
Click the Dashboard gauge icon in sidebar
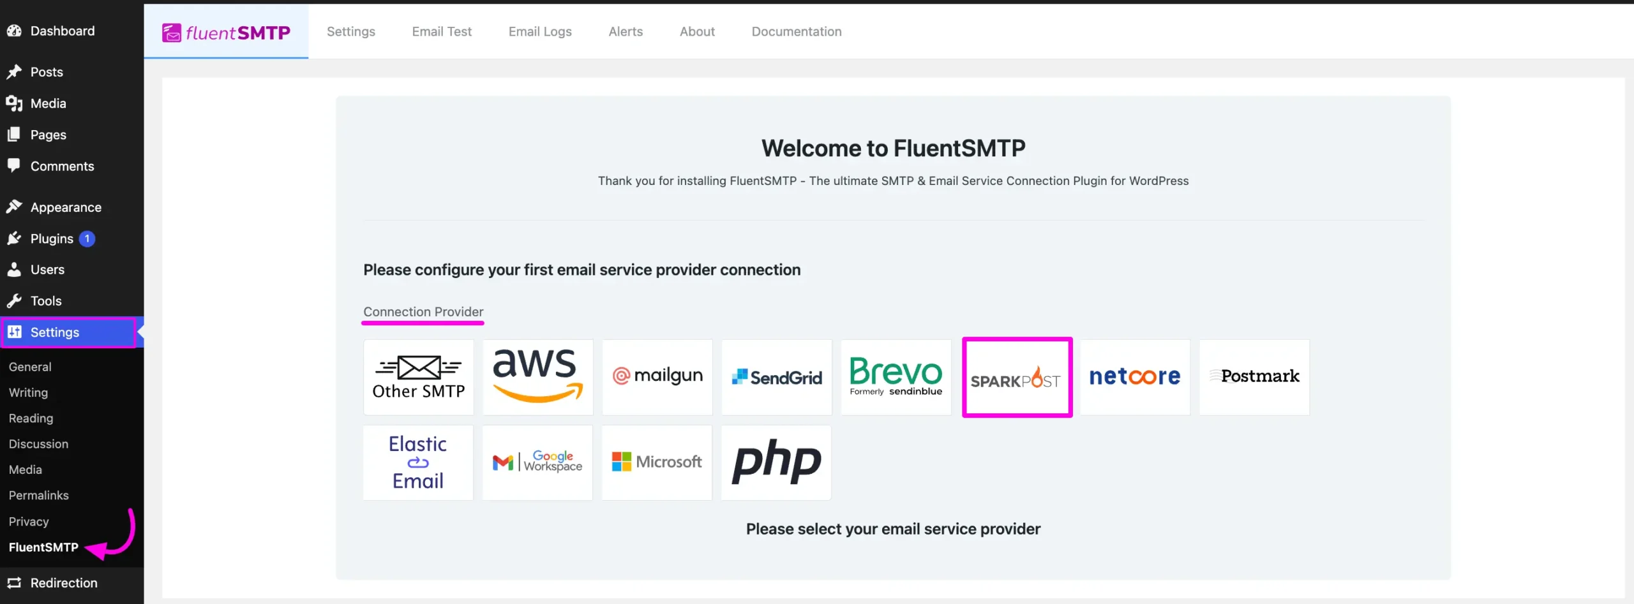click(x=14, y=31)
